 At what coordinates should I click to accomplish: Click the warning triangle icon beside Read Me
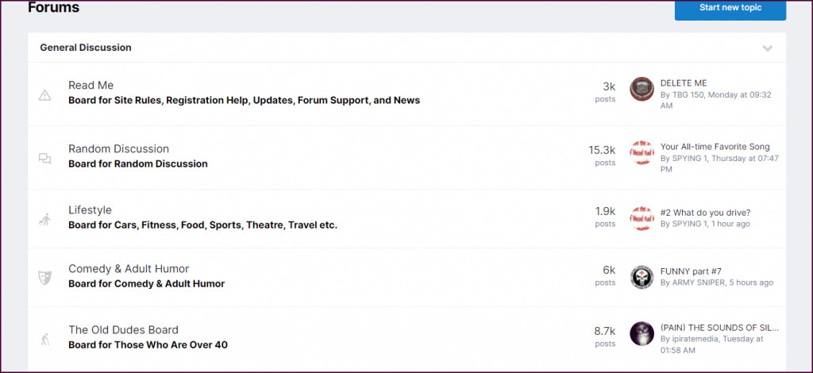coord(45,94)
